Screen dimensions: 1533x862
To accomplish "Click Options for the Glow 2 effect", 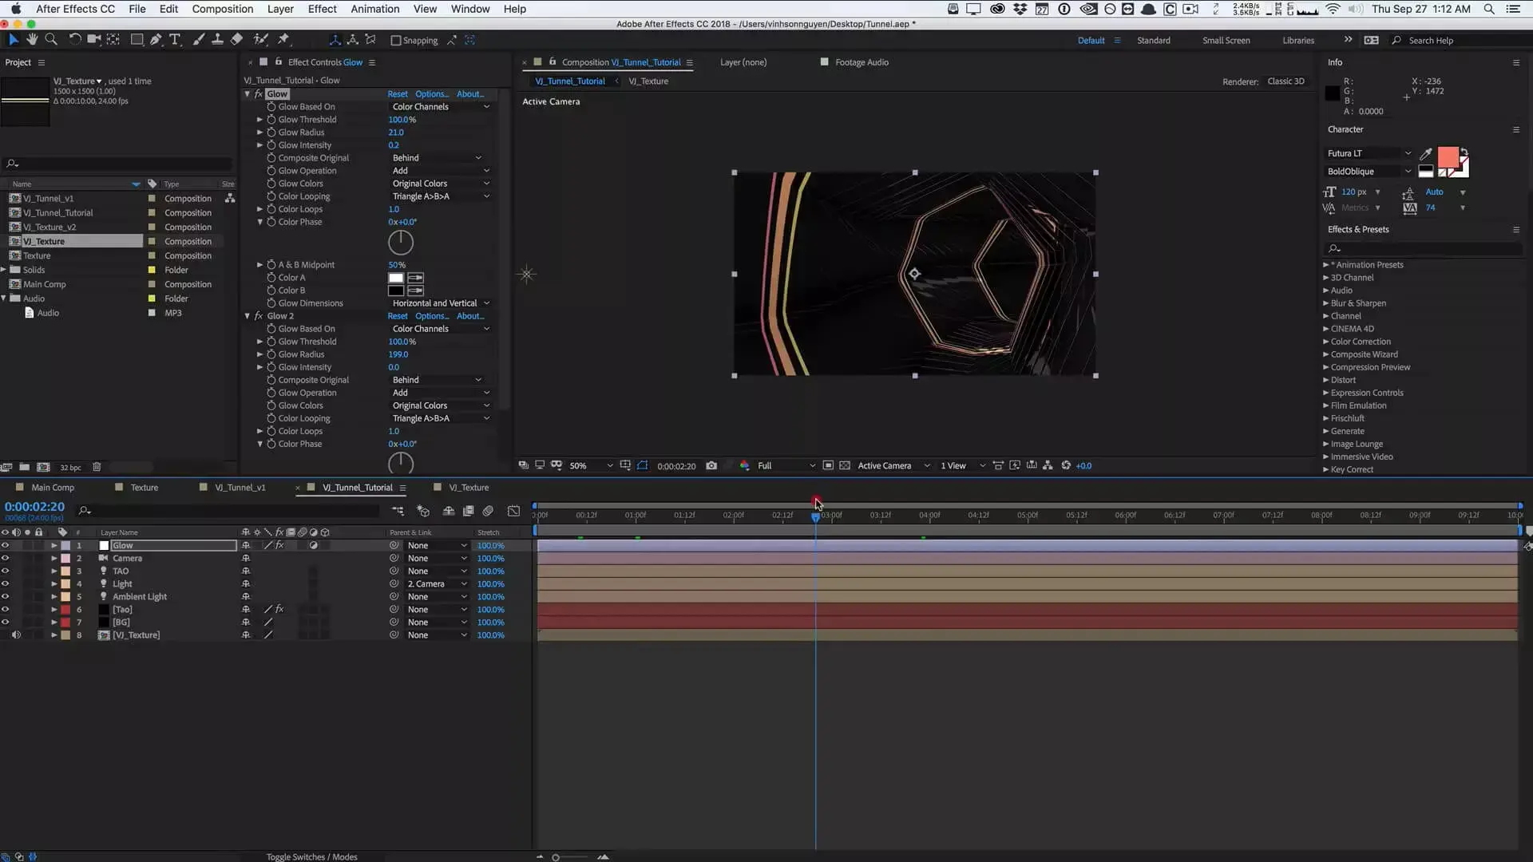I will (x=432, y=316).
